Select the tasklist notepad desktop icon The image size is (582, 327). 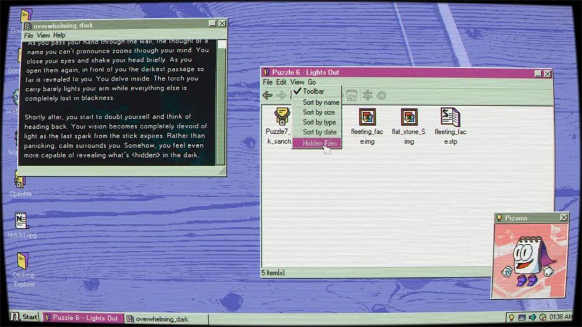tap(21, 220)
